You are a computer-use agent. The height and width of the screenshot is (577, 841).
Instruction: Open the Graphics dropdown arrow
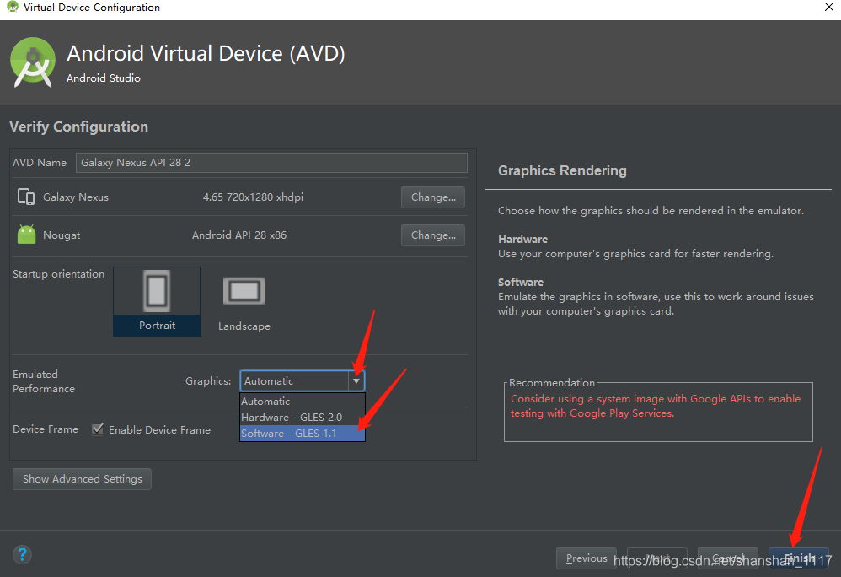pos(356,381)
